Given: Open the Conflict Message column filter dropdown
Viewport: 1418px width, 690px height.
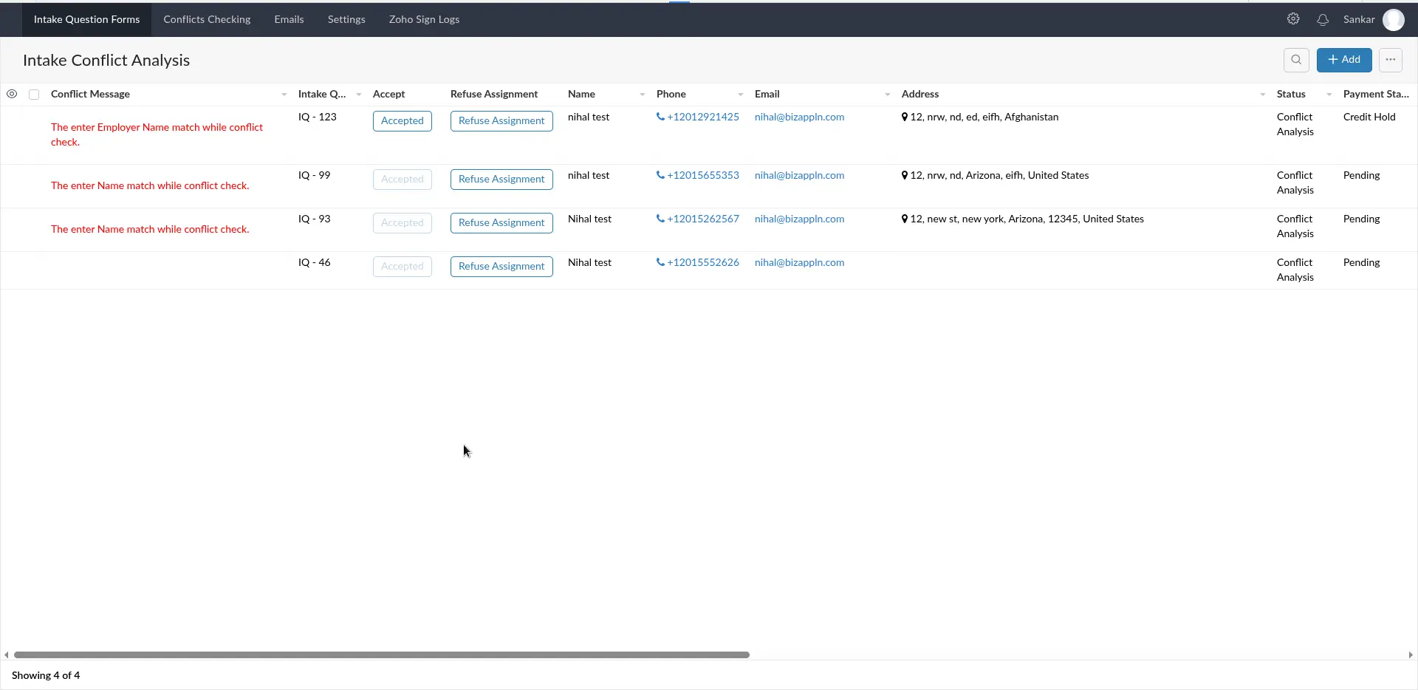Looking at the screenshot, I should click(285, 95).
